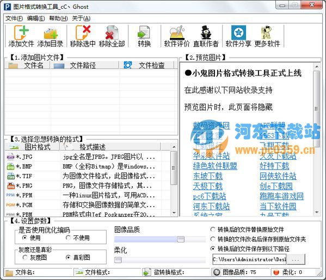Click the PNG format icon in format list
The width and height of the screenshot is (326, 280).
click(10, 186)
